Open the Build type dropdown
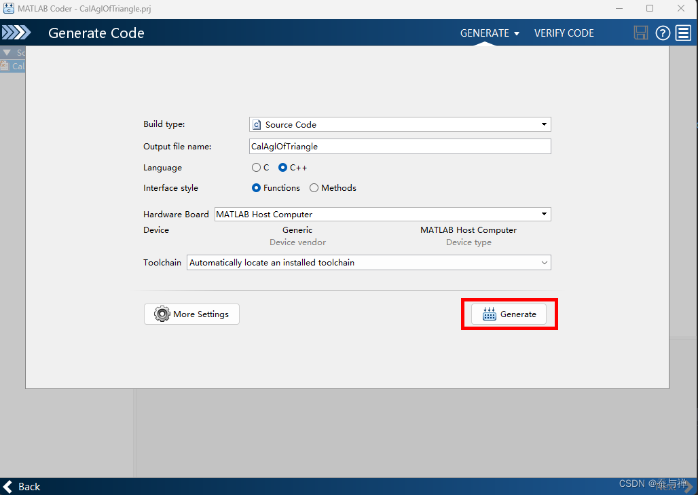 pos(400,124)
